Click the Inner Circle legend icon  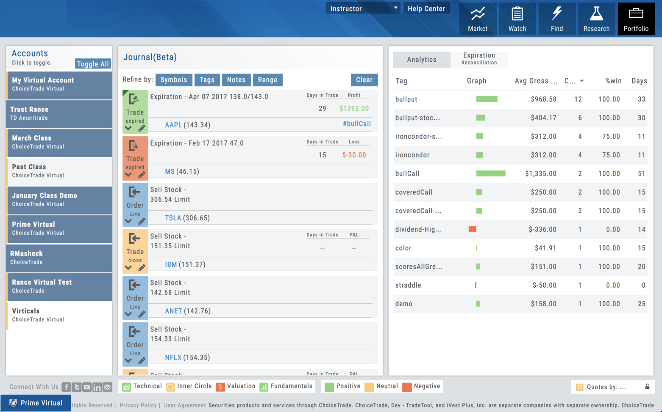170,387
